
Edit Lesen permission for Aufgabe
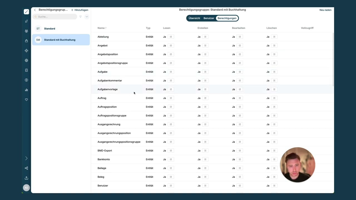pyautogui.click(x=171, y=72)
